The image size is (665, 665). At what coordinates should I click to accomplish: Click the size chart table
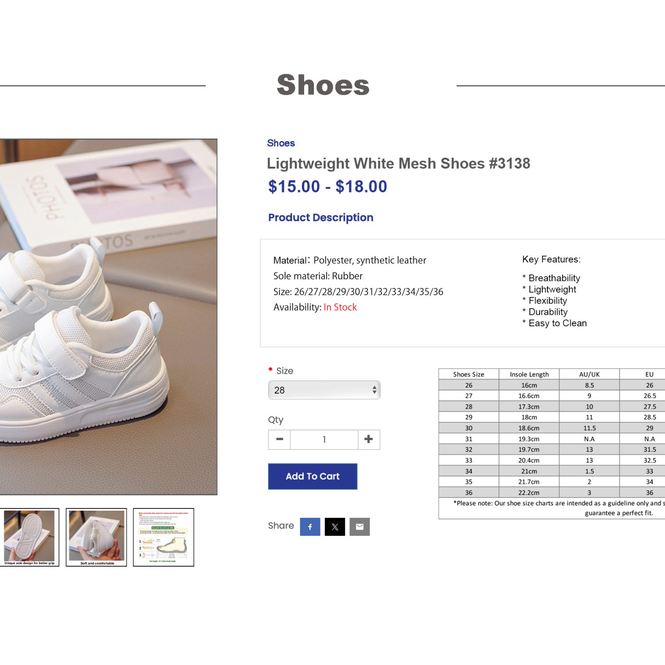point(552,443)
